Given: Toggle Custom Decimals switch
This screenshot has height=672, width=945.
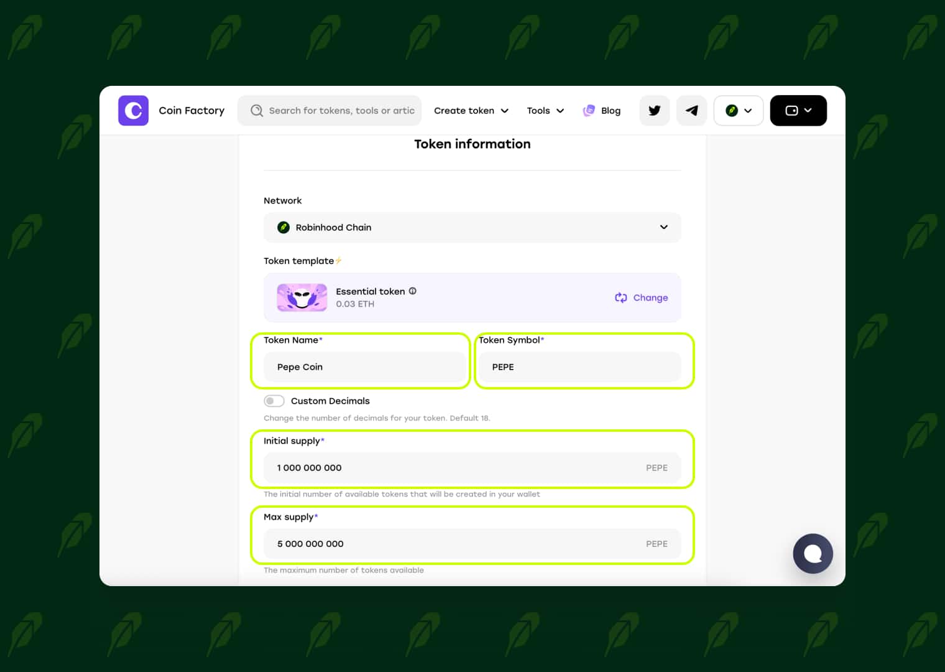Looking at the screenshot, I should (x=274, y=401).
